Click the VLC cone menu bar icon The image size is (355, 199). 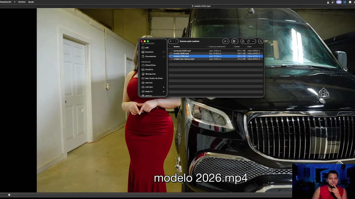(328, 2)
